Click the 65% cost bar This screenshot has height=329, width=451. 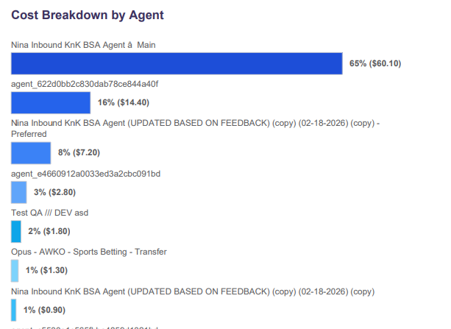[x=177, y=63]
